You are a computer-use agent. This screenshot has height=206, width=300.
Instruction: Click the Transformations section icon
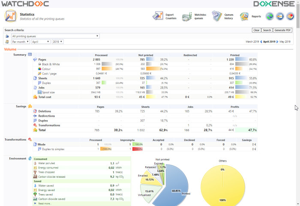click(x=30, y=139)
